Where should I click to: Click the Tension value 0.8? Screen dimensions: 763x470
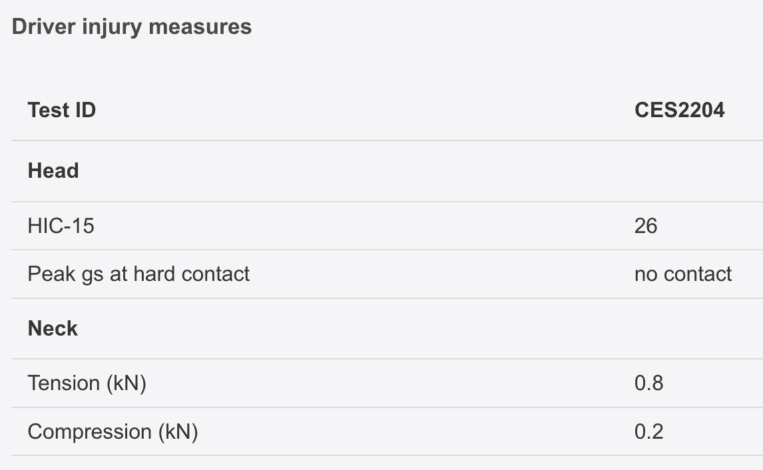(x=648, y=383)
